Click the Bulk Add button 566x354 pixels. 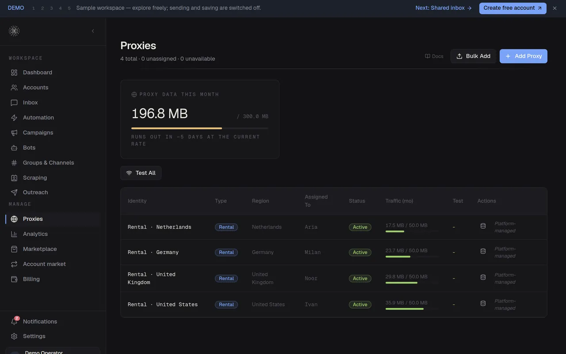click(474, 56)
